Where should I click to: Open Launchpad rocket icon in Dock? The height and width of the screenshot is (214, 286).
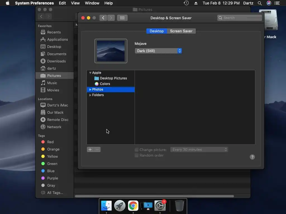pos(120,206)
